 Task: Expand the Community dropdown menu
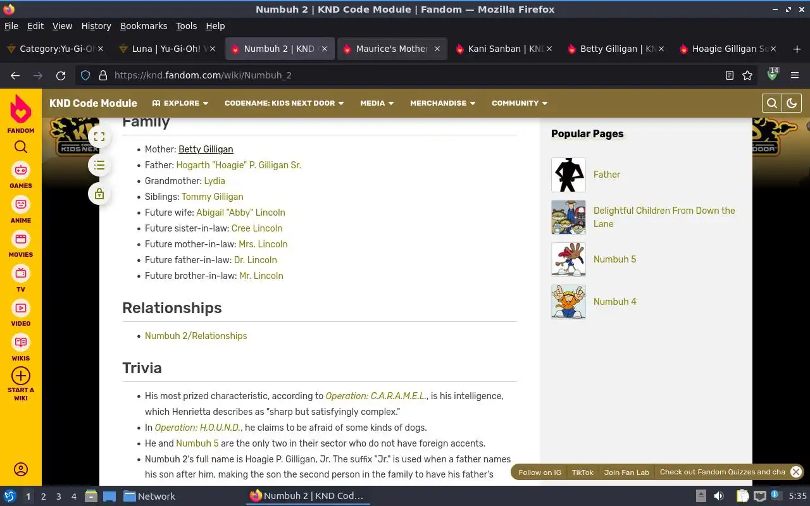[520, 103]
